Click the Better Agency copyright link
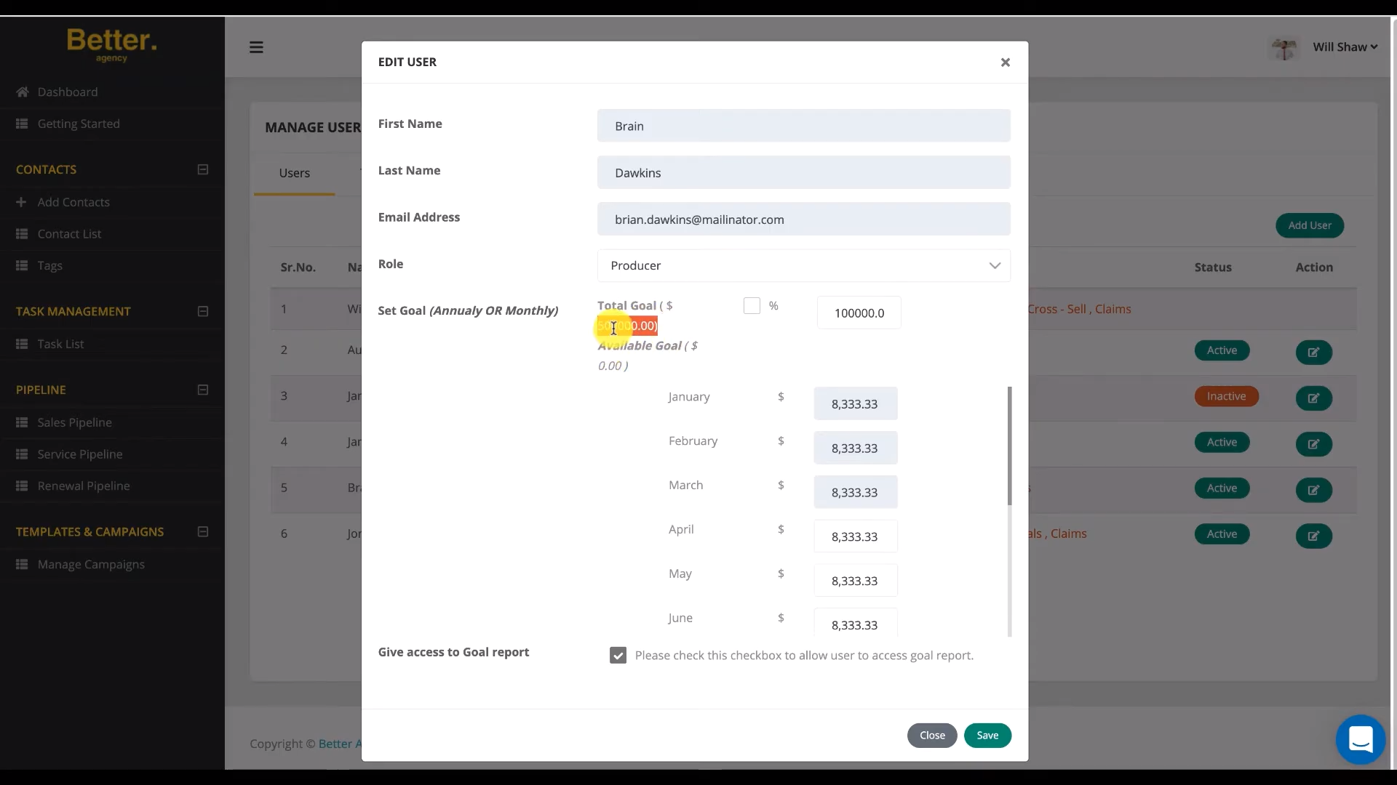 tap(341, 744)
